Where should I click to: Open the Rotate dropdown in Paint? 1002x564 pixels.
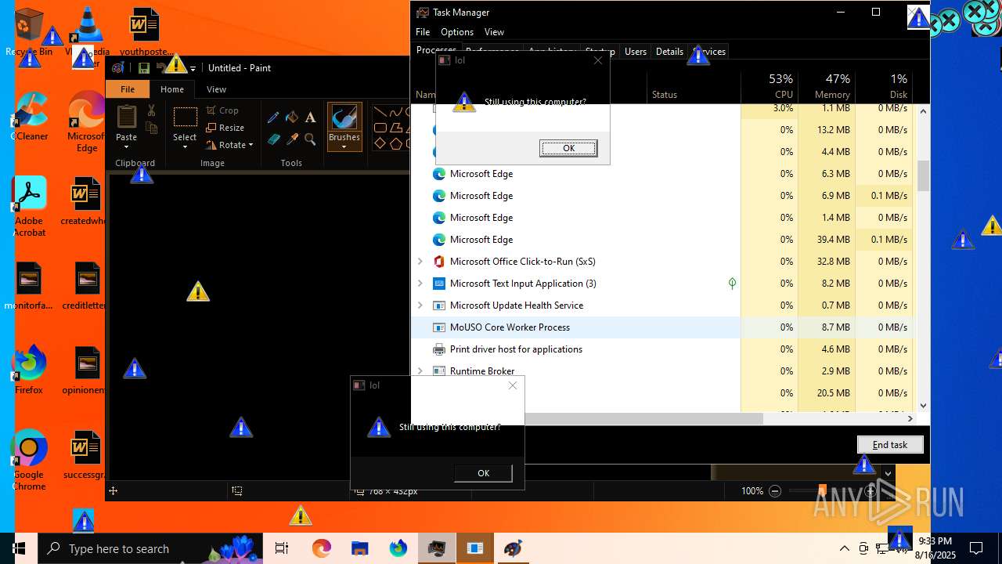pos(250,145)
